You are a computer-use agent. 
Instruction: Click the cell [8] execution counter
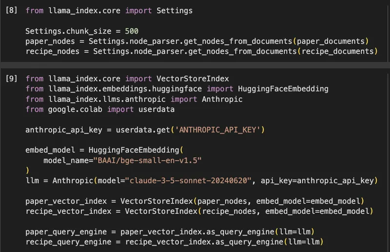[x=11, y=10]
